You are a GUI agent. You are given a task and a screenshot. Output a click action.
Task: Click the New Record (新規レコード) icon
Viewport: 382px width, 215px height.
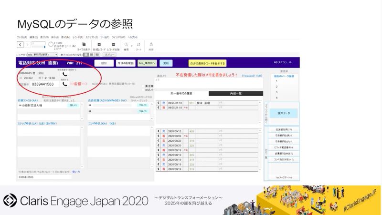coord(99,44)
